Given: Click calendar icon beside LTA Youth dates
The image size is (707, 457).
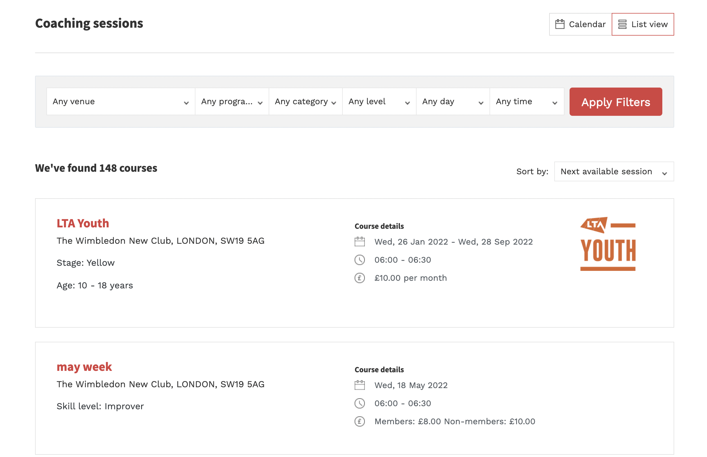Looking at the screenshot, I should click(359, 241).
